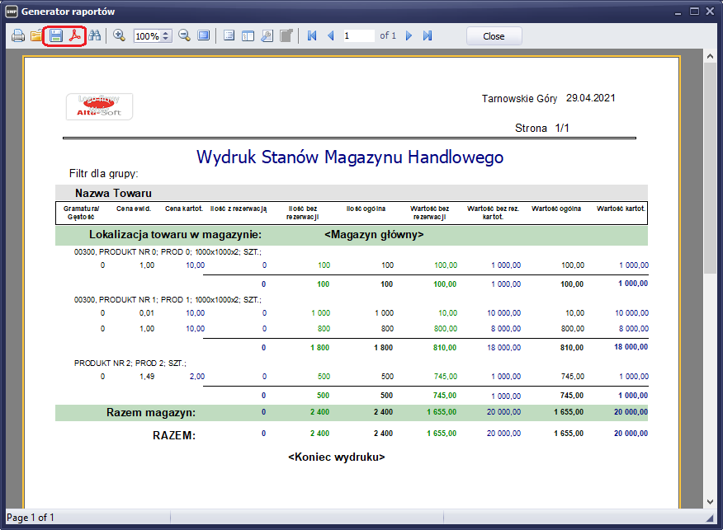
Task: Click the greyed-out edit page icon
Action: coord(286,36)
